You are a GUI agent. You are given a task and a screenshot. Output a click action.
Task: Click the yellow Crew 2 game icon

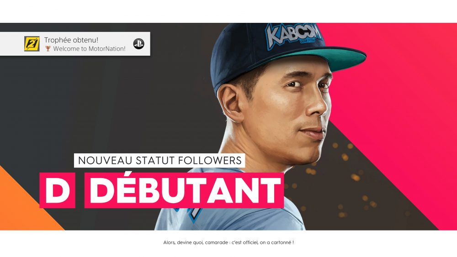click(x=32, y=44)
